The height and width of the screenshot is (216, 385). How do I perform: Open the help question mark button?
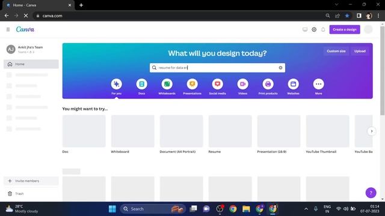371,193
